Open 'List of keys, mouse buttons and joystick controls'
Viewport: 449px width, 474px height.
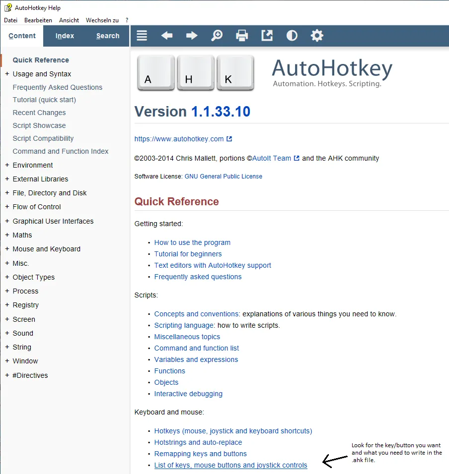(x=230, y=465)
